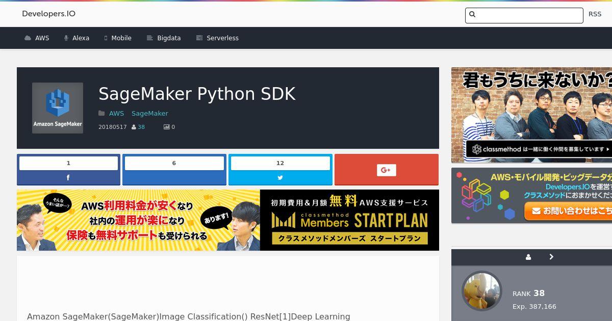Open the Members START PLAN banner
612x321 pixels.
click(349, 220)
